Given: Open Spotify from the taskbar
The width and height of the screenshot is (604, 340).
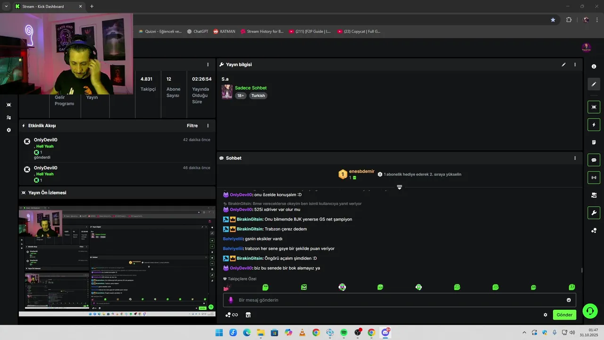Looking at the screenshot, I should point(344,332).
